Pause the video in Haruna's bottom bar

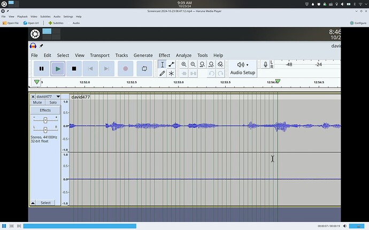tap(4, 226)
